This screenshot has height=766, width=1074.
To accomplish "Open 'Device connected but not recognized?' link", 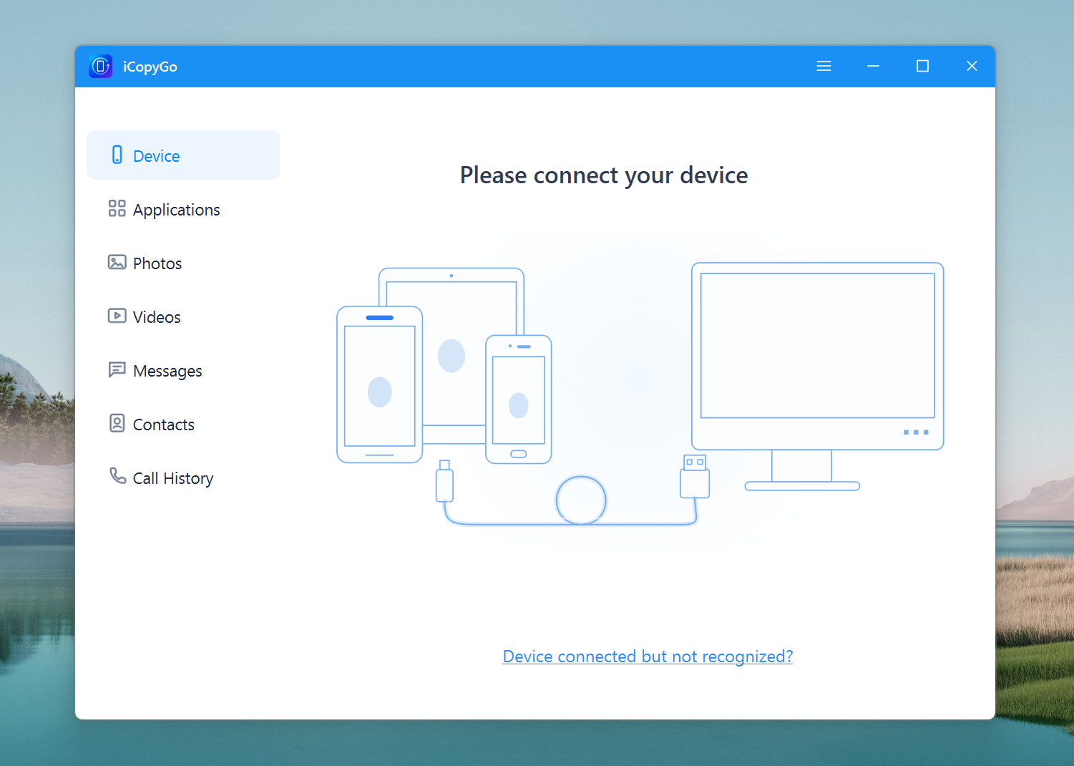I will click(648, 656).
